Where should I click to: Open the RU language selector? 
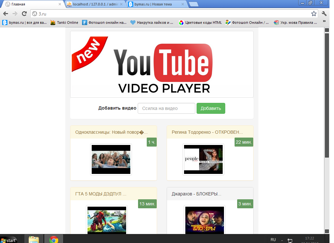(273, 240)
